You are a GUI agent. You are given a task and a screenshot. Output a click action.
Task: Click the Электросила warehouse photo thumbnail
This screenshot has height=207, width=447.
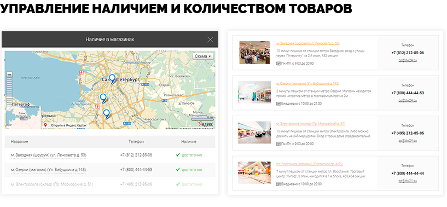[x=254, y=133]
